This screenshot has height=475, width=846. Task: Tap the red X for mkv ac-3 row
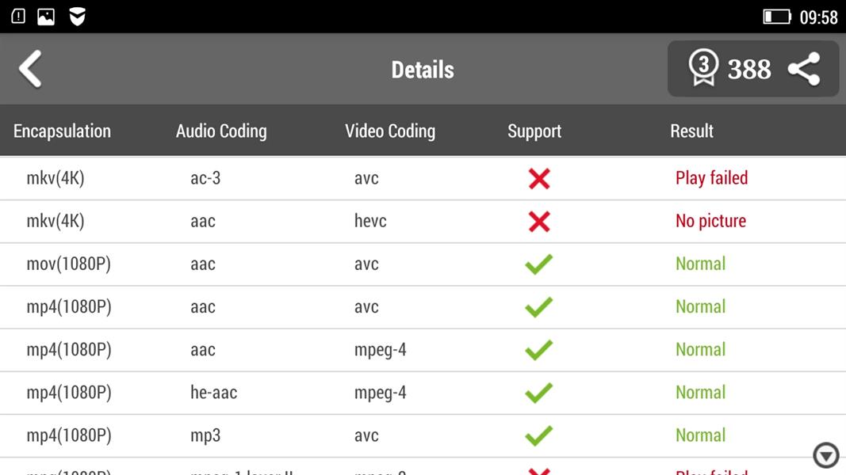539,179
